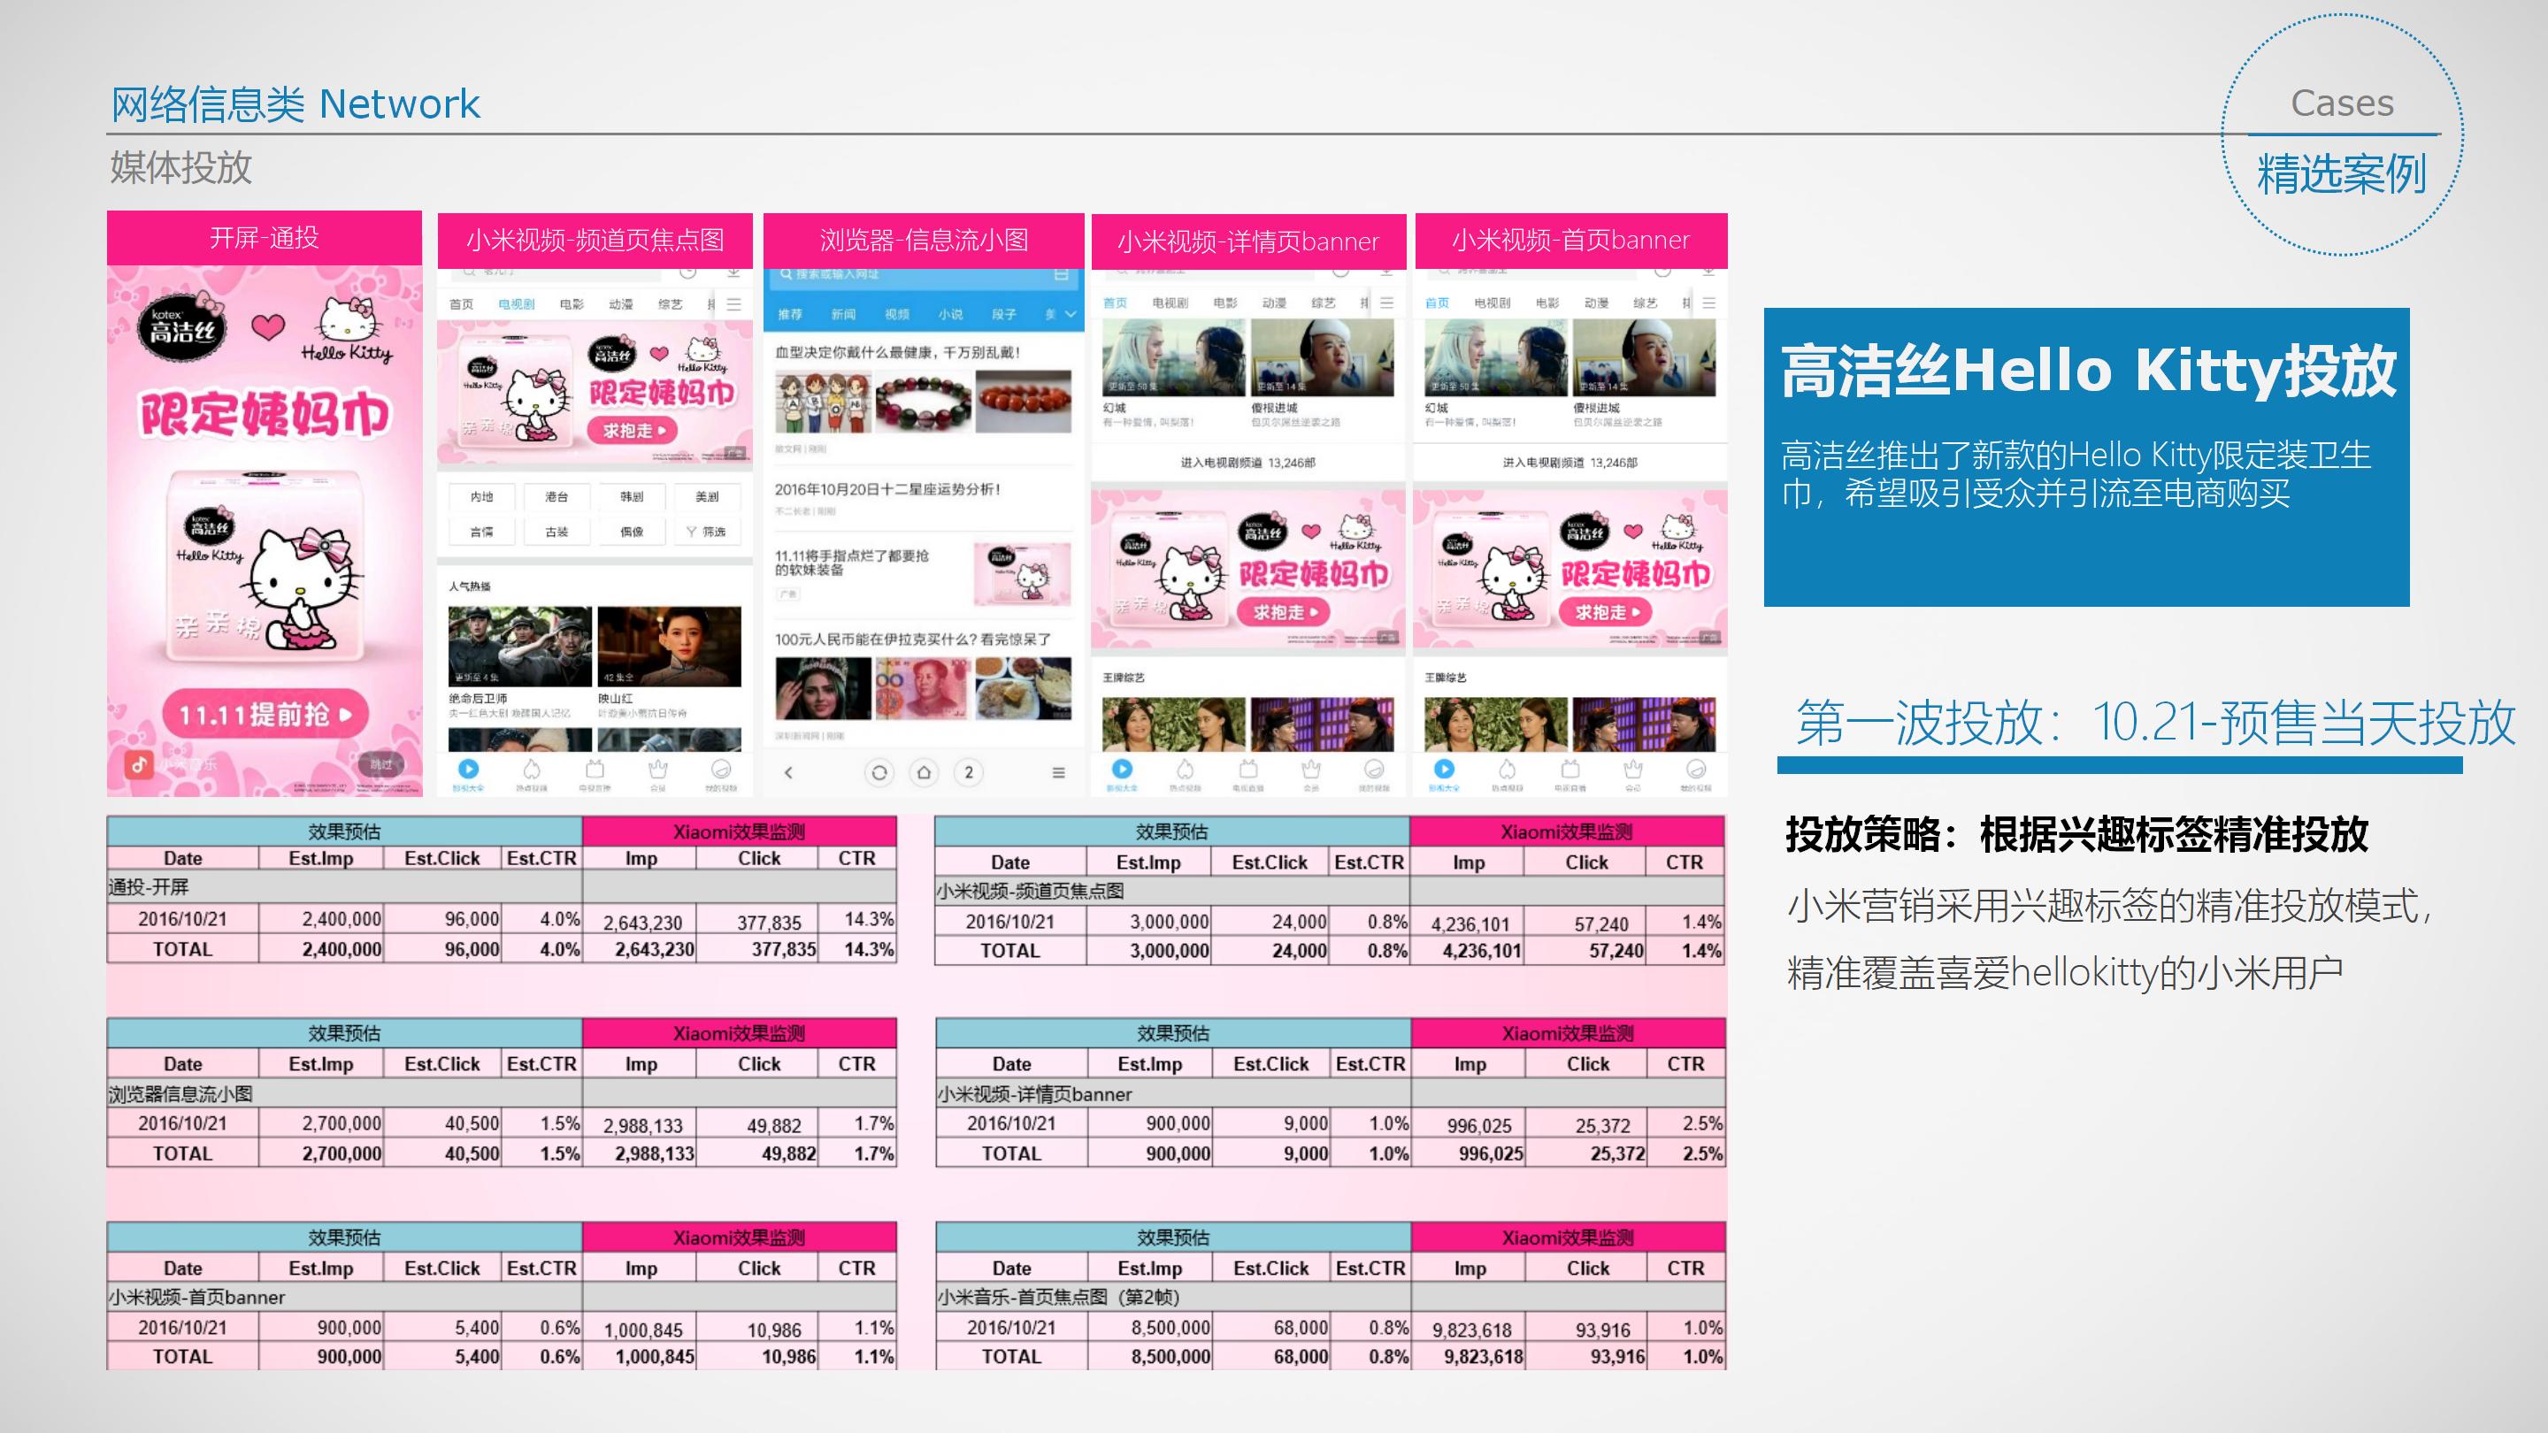Switch to 新闻 tab in browser
This screenshot has height=1433, width=2548.
843,315
